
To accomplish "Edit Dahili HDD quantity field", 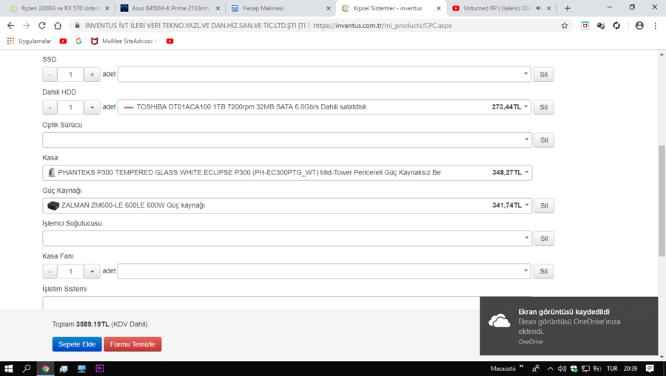I will [70, 107].
